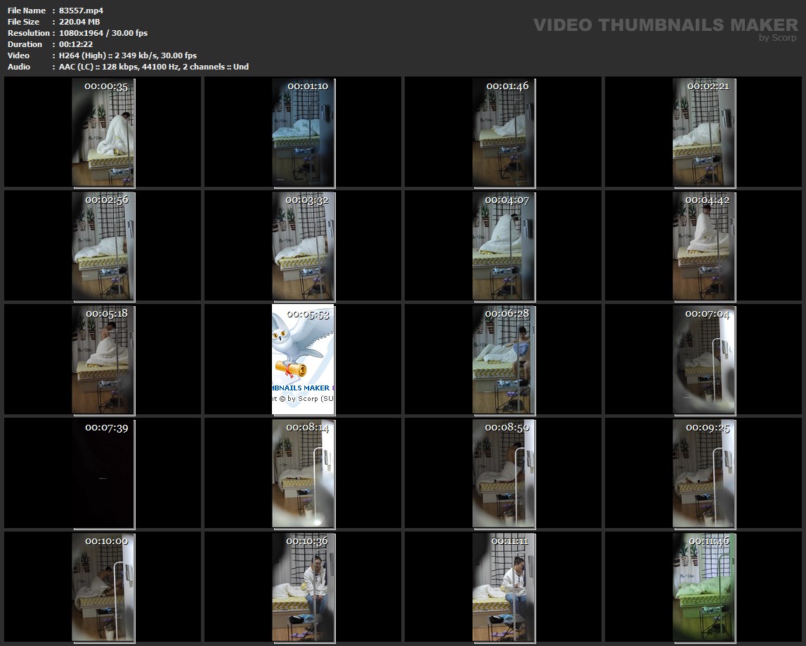Click the dark frame at 00:07:39
The image size is (806, 646).
coord(103,473)
